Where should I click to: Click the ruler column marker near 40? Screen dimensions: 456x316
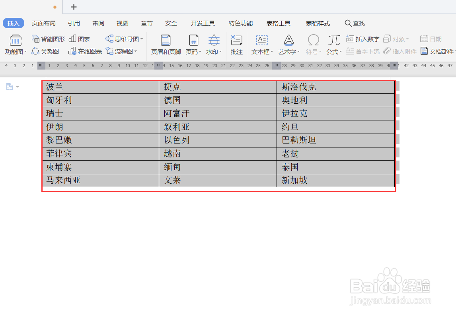coord(394,66)
